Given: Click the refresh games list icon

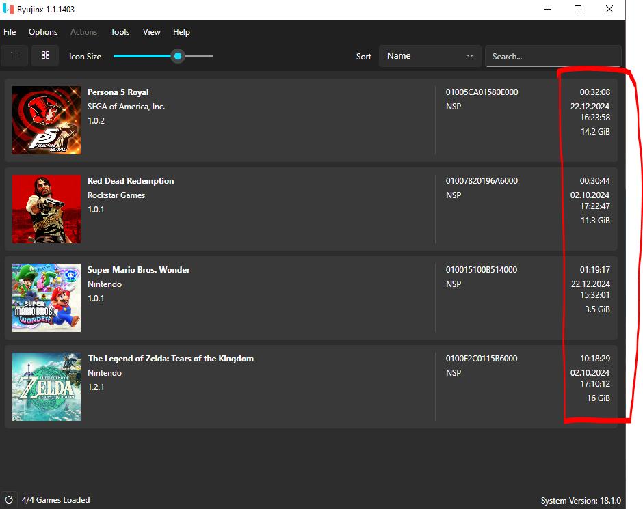Looking at the screenshot, I should (x=9, y=499).
